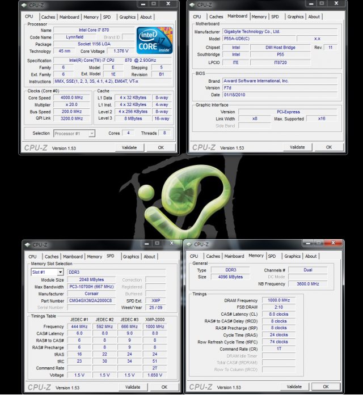Open Graphics tab in CPU window
Viewport: 363px width, 395px height.
tap(127, 17)
